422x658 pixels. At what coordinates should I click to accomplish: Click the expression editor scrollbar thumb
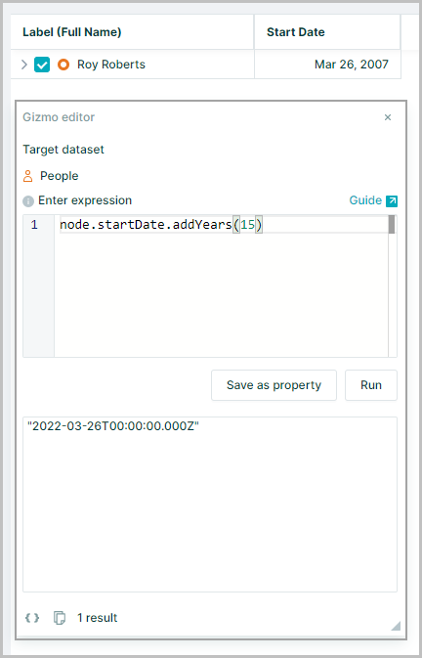click(392, 225)
